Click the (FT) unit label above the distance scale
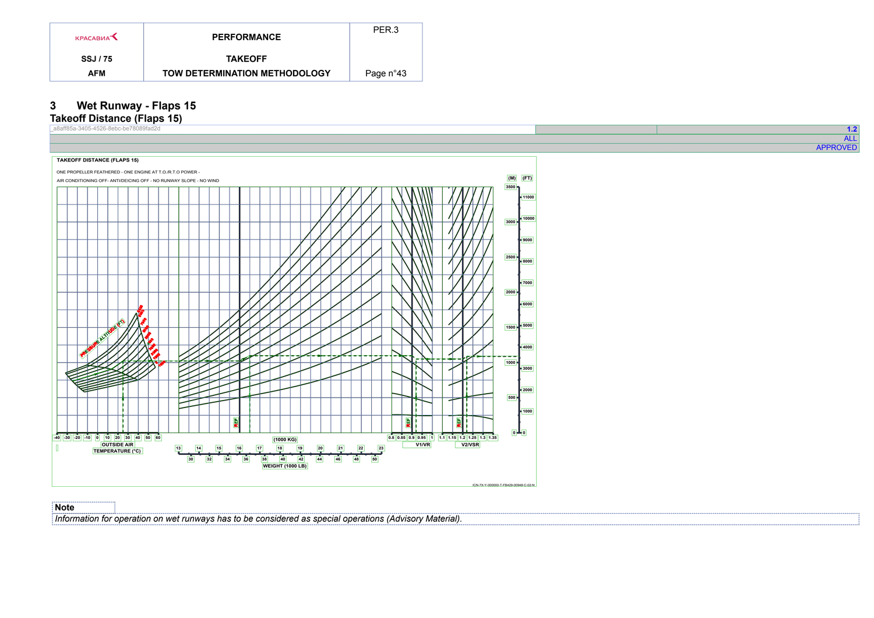874x618 pixels. (527, 178)
